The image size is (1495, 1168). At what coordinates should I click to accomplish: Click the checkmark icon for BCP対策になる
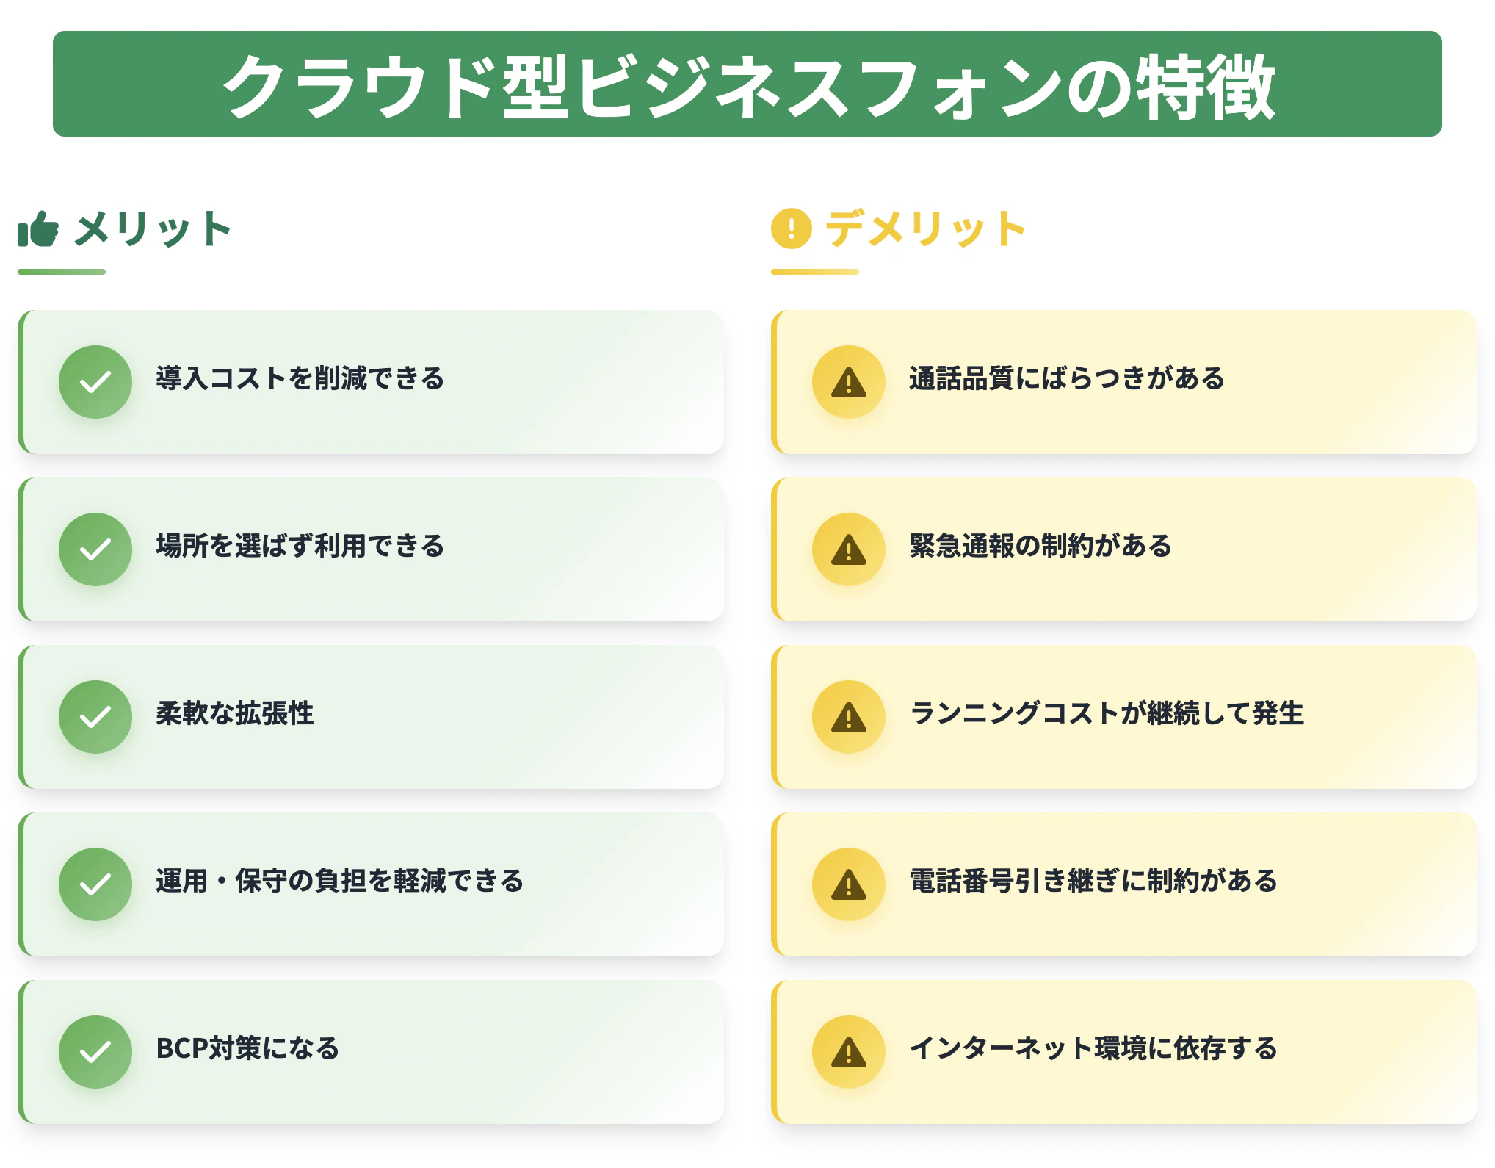[95, 1052]
